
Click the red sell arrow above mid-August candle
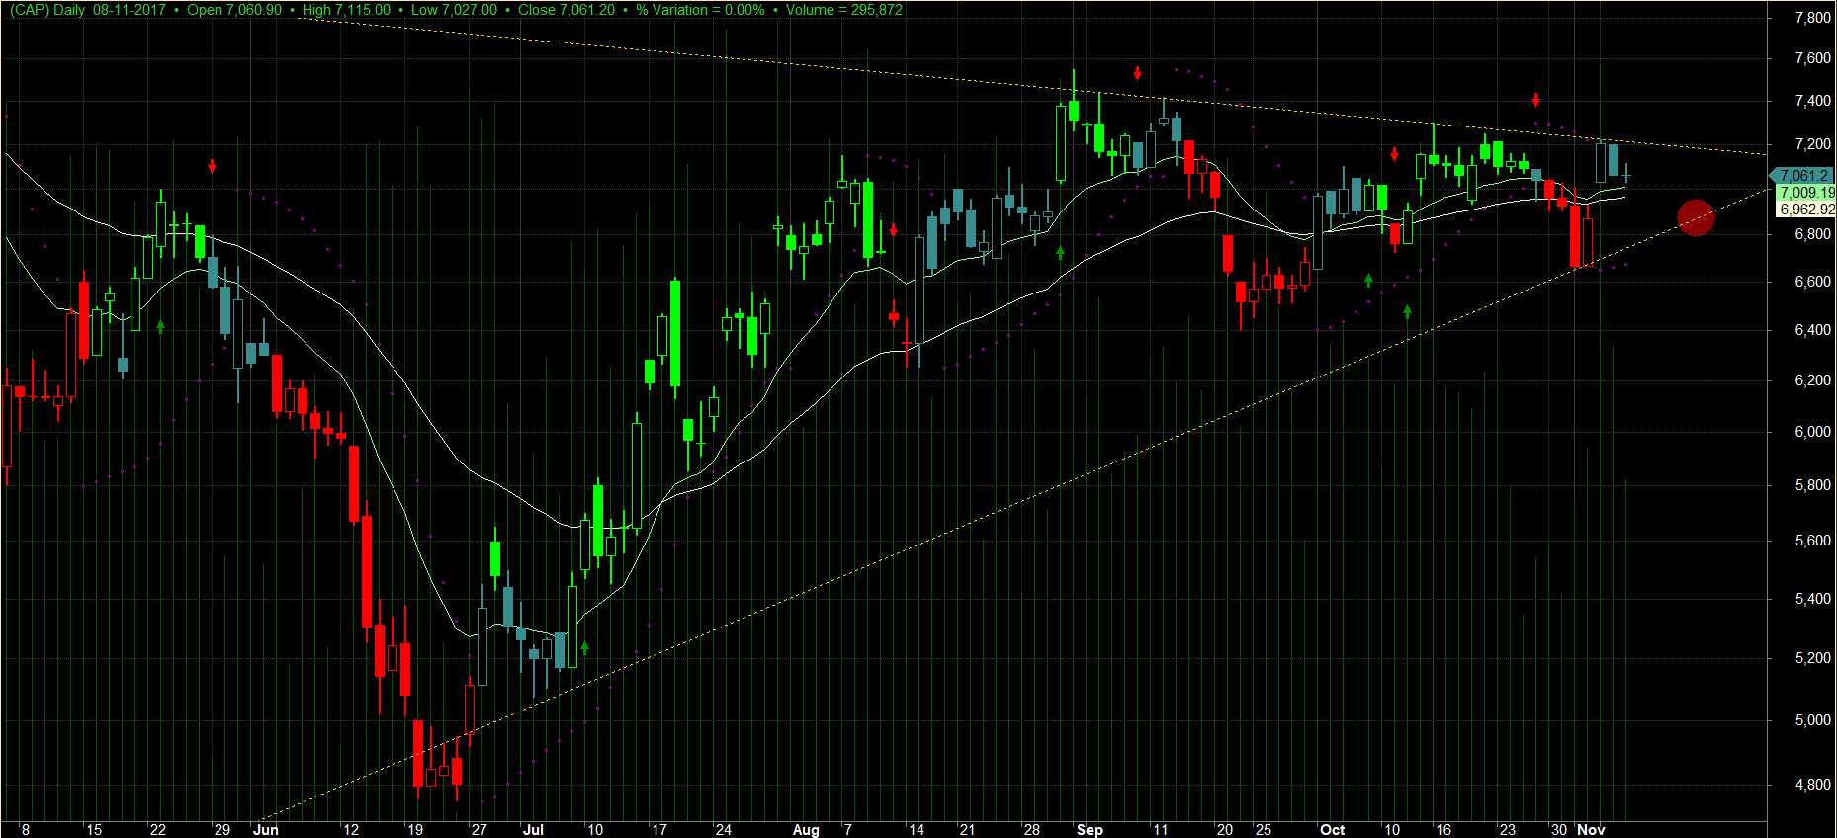[893, 229]
